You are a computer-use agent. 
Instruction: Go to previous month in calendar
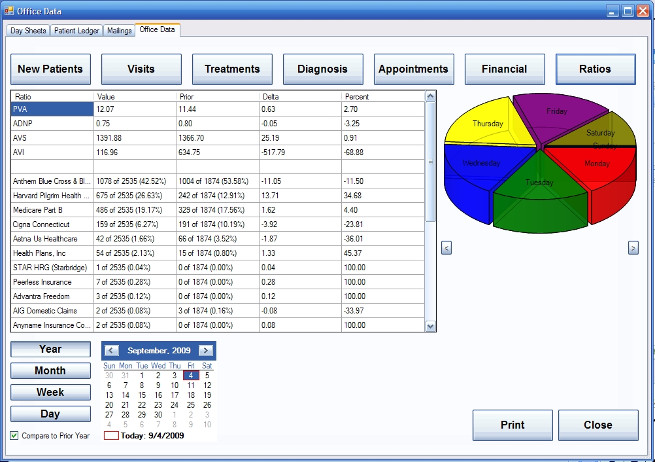tap(112, 350)
